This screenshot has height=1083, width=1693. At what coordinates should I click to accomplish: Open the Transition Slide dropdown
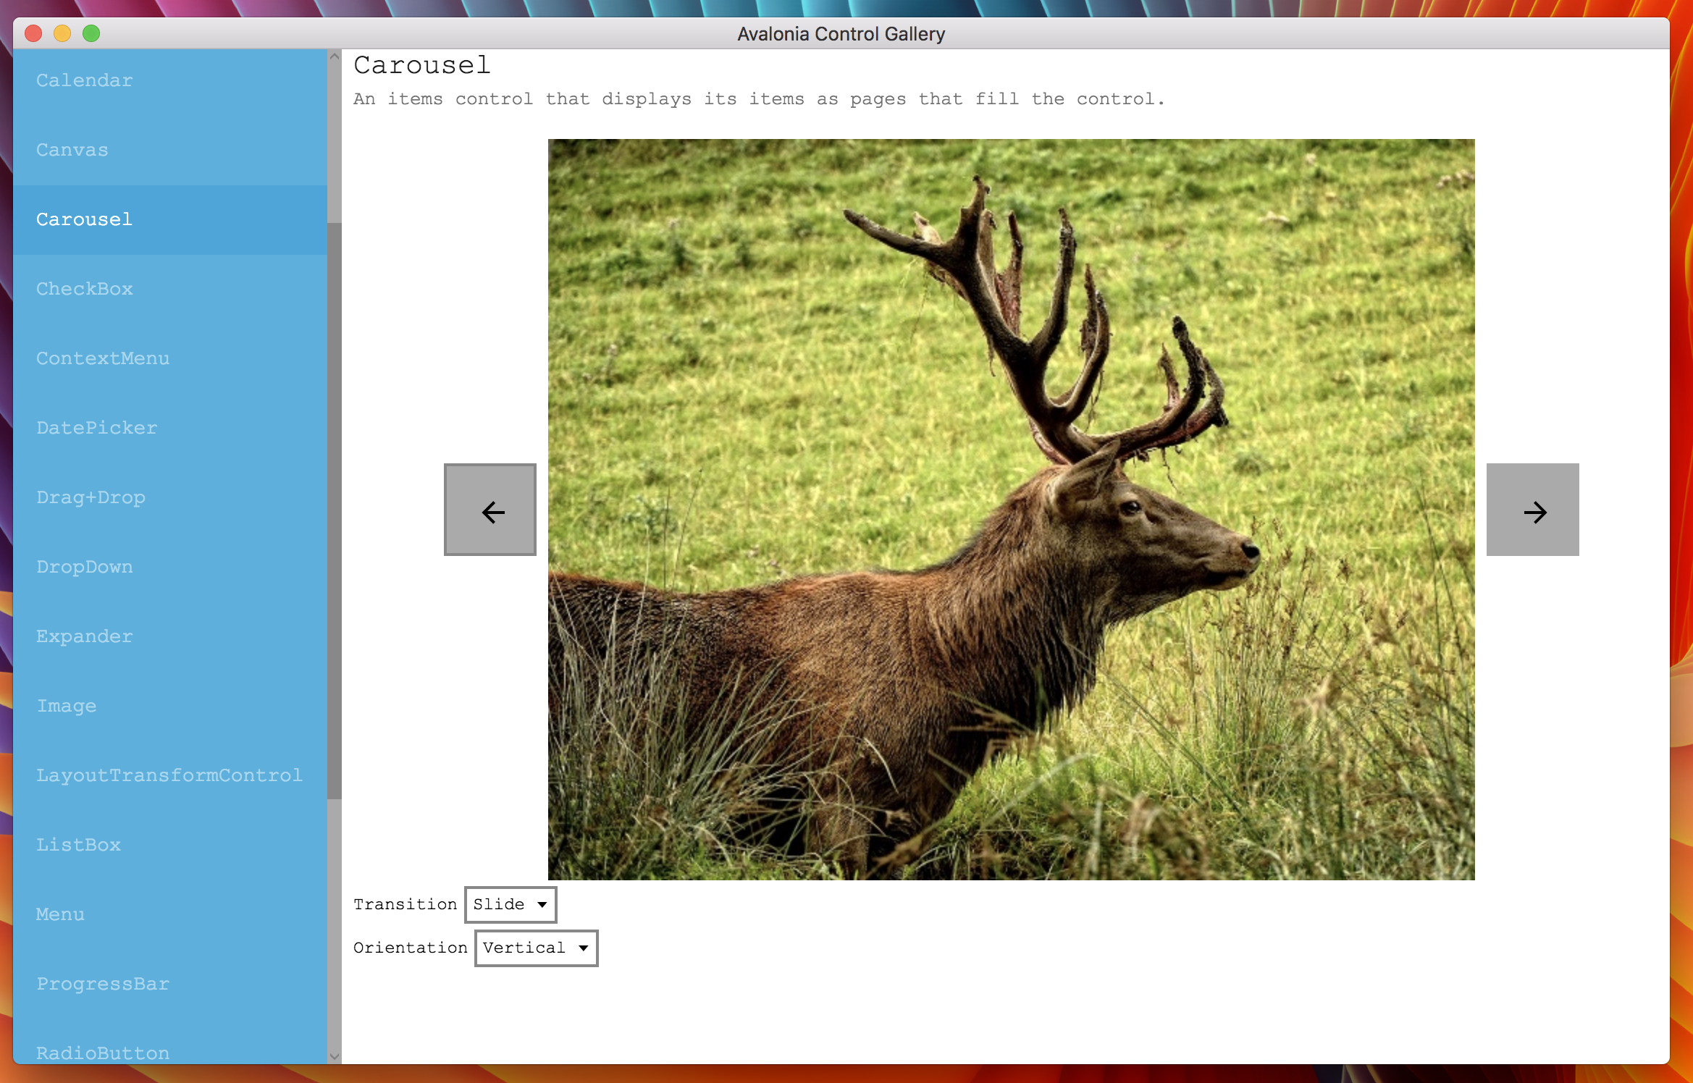511,904
